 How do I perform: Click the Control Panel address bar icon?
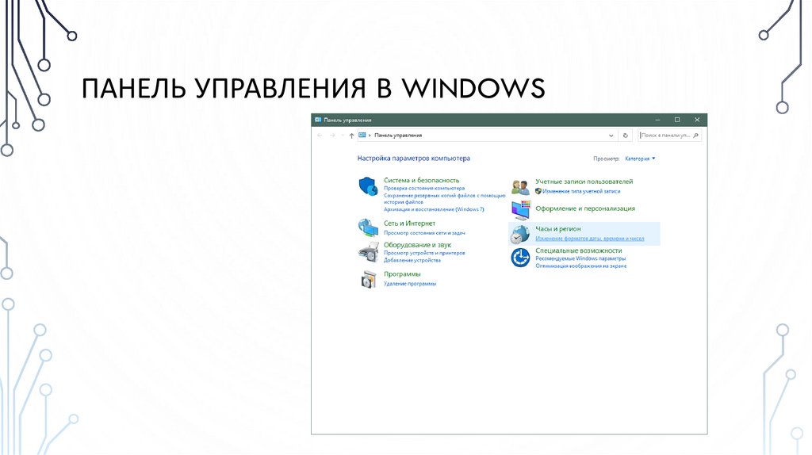click(362, 136)
